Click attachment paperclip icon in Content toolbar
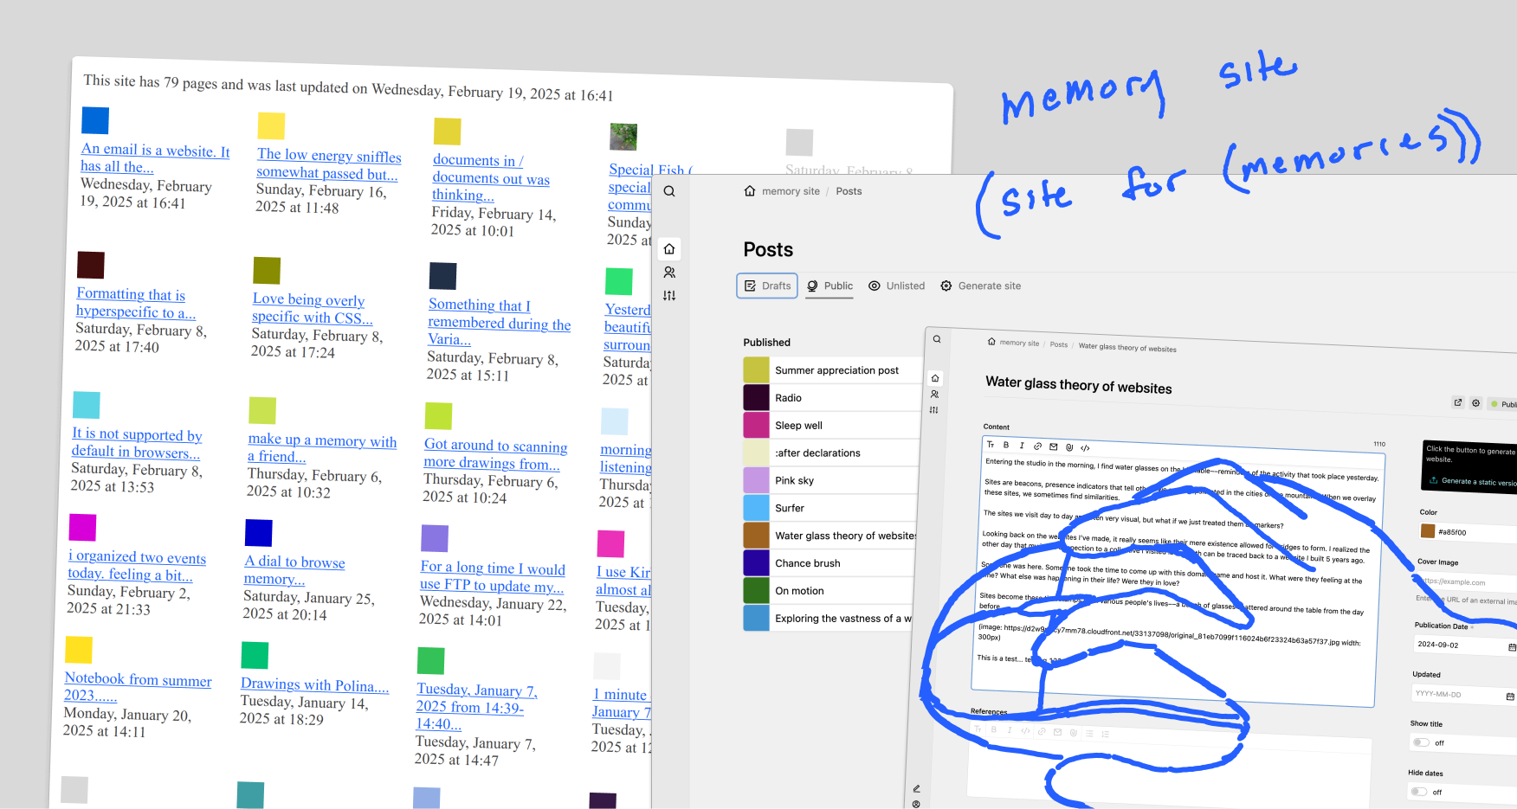The height and width of the screenshot is (809, 1517). 1069,447
